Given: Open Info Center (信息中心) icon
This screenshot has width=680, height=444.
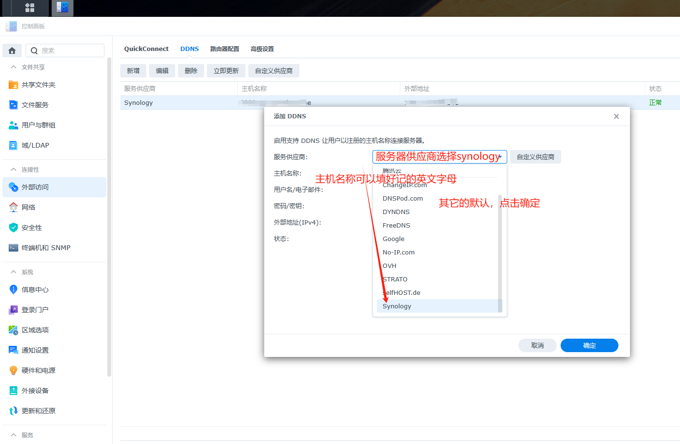Looking at the screenshot, I should 13,290.
